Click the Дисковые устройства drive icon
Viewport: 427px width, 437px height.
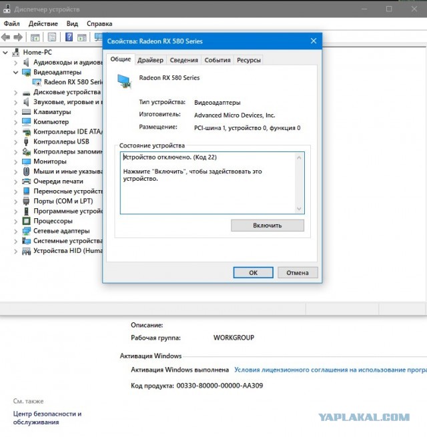pyautogui.click(x=26, y=93)
